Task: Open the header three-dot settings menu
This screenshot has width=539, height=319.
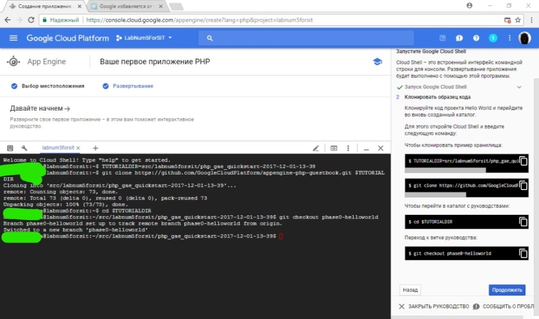Action: [510, 38]
